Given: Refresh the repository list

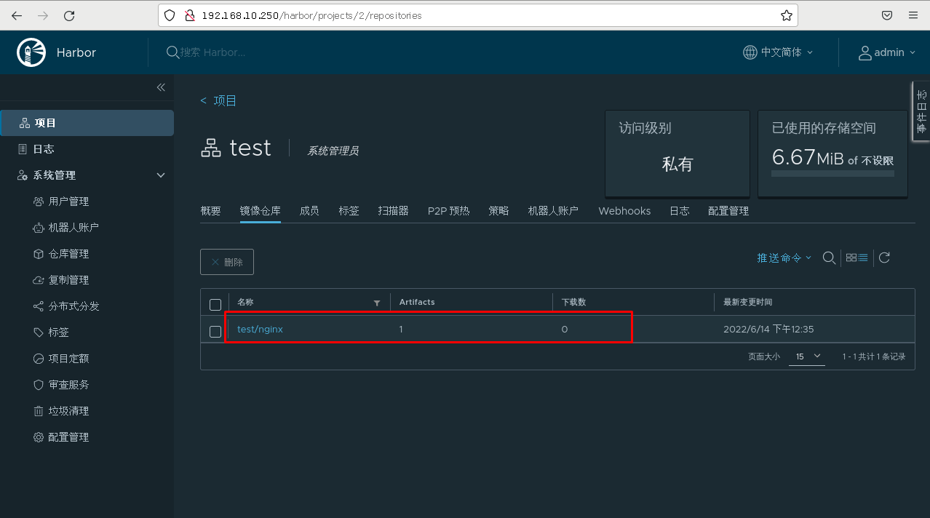Looking at the screenshot, I should (885, 258).
